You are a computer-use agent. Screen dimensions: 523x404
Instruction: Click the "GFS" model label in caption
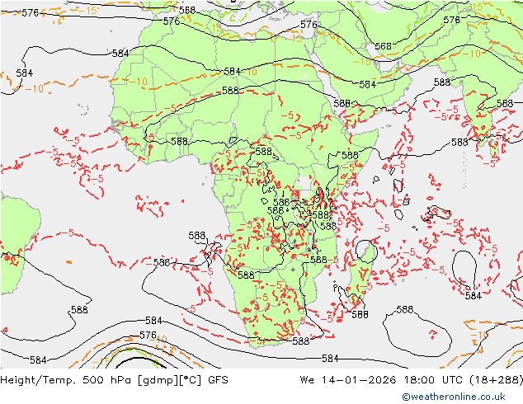[x=218, y=380]
